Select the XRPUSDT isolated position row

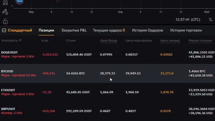(107, 111)
